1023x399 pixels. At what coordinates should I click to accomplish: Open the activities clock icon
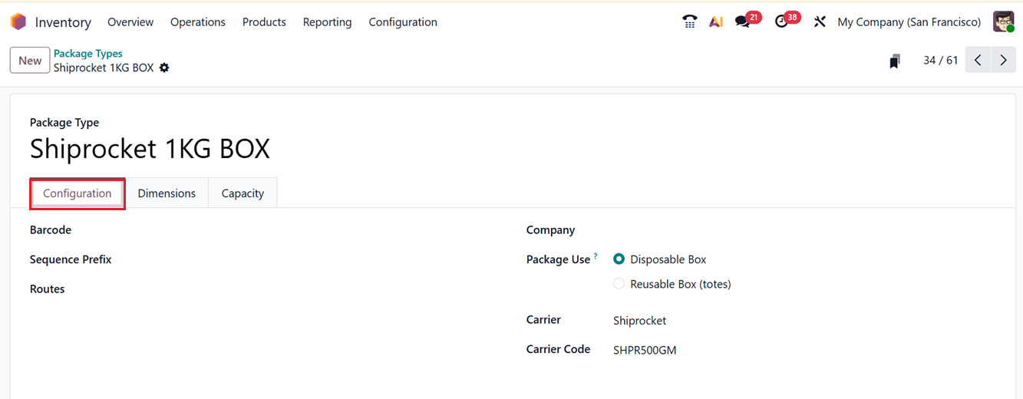782,22
